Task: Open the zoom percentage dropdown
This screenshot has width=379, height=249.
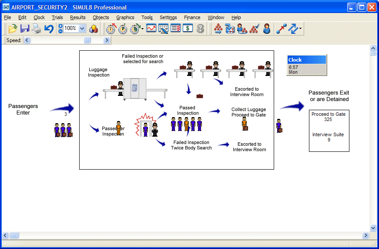Action: pyautogui.click(x=82, y=29)
